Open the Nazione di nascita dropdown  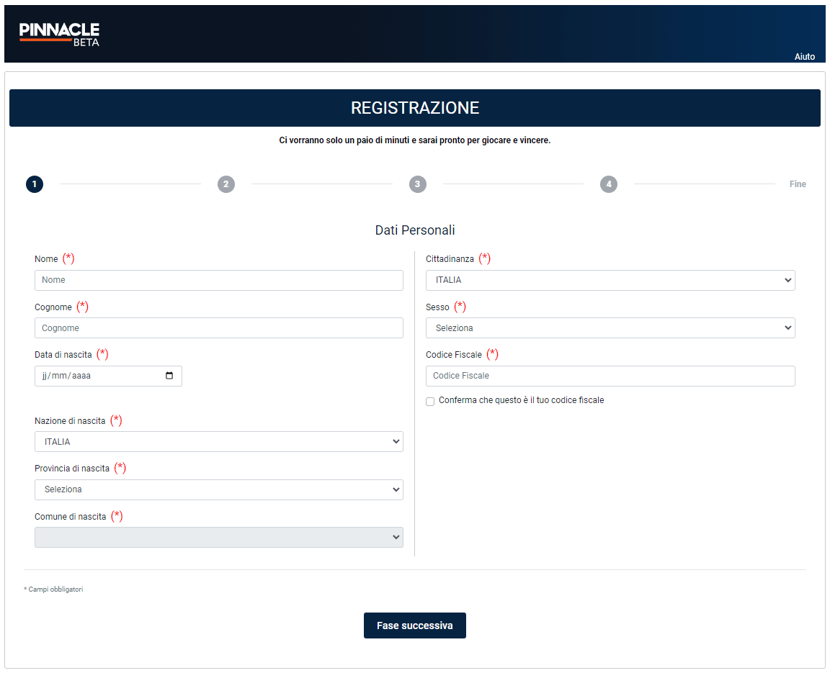pos(218,441)
